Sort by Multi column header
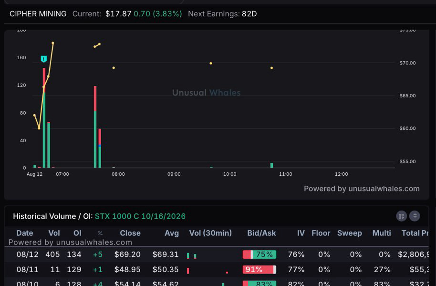This screenshot has width=436, height=286. tap(382, 233)
